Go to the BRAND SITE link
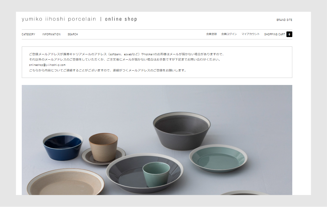This screenshot has width=327, height=207. pos(284,20)
